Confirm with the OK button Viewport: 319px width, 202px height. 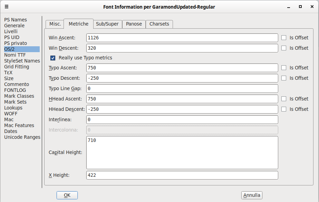(67, 195)
